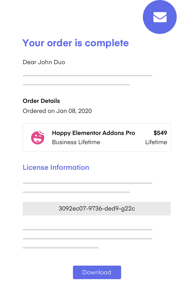Image resolution: width=194 pixels, height=300 pixels.
Task: Click the first placeholder line under License Information
Action: click(x=88, y=183)
